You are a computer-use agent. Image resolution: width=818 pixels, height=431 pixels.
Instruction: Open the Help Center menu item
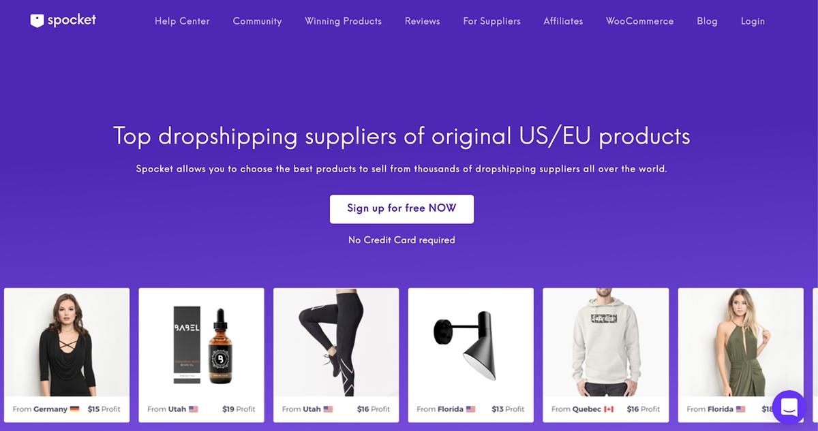[x=182, y=21]
